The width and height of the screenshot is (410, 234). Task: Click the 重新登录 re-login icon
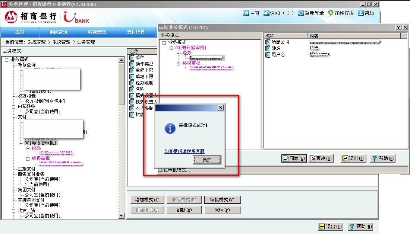click(x=301, y=13)
